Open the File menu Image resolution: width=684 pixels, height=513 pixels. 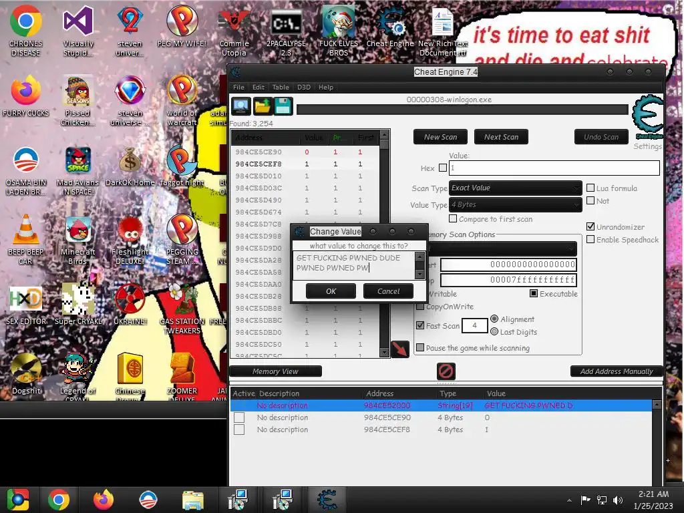[x=238, y=88]
